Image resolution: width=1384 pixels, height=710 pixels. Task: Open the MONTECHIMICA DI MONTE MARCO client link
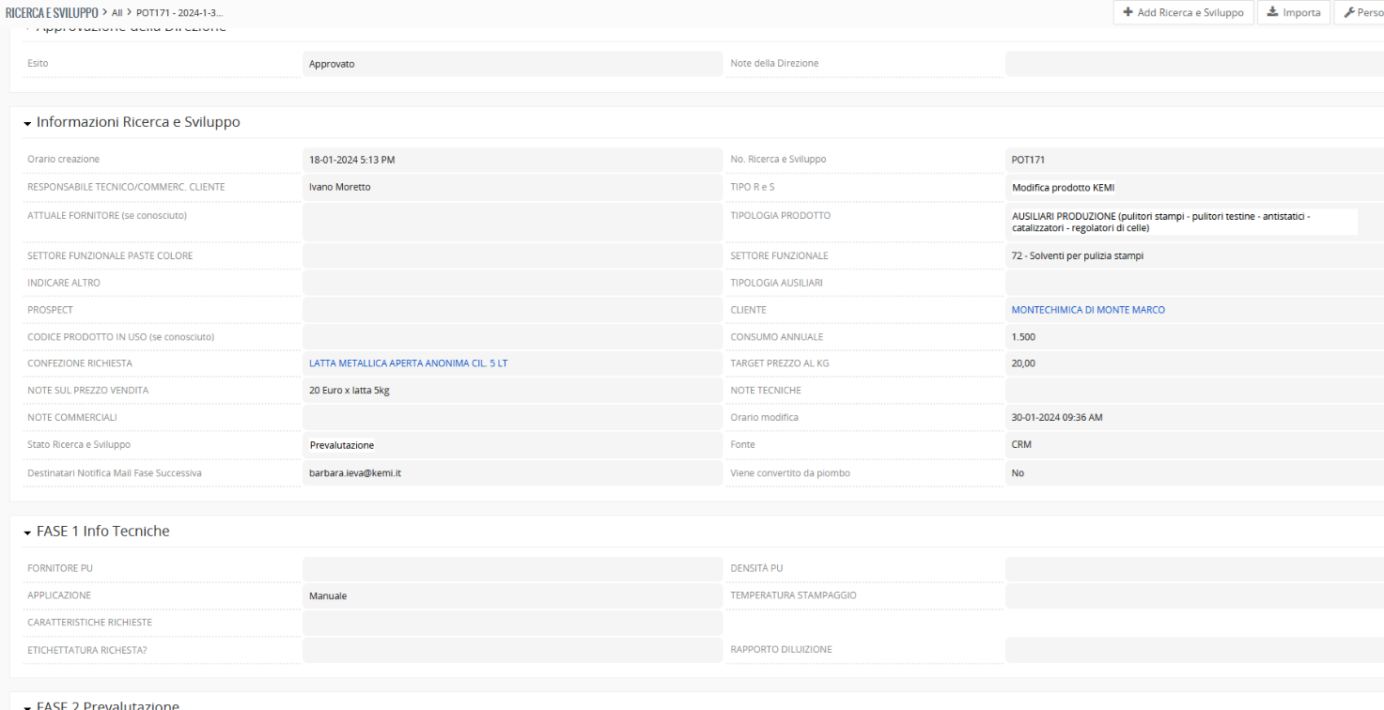point(1087,310)
